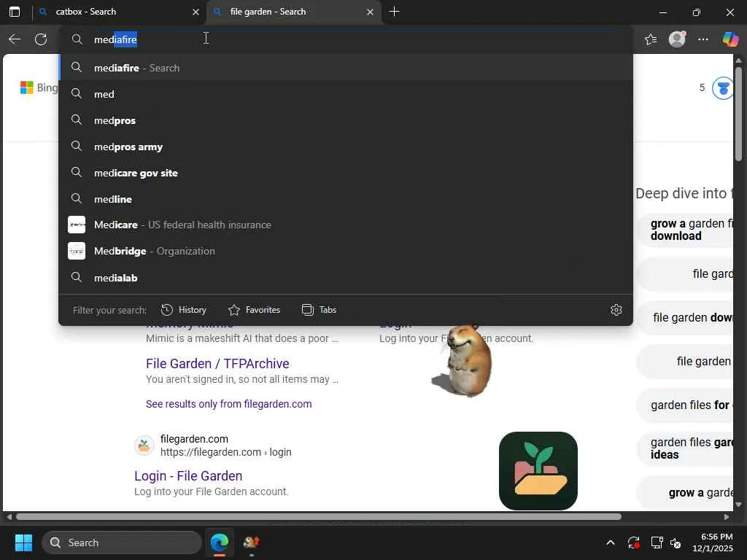This screenshot has width=747, height=560.
Task: Open the Settings and more ellipsis menu
Action: point(703,39)
